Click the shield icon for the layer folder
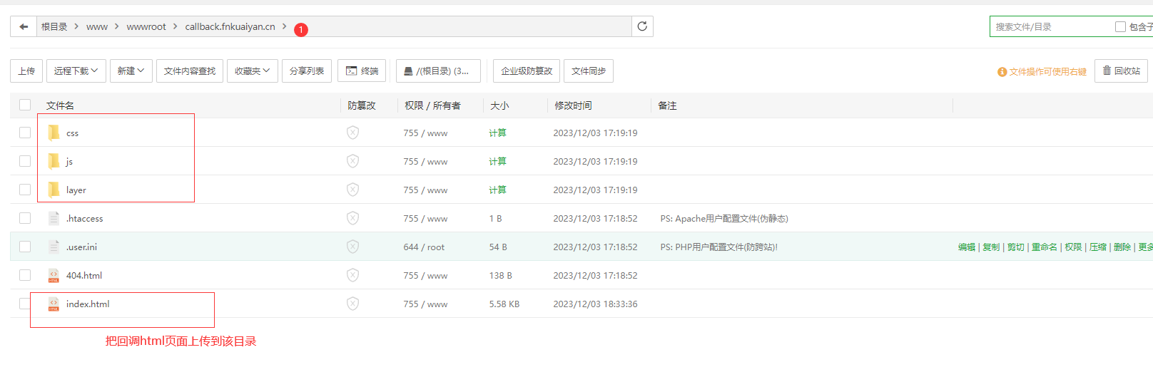The image size is (1153, 382). pyautogui.click(x=352, y=190)
